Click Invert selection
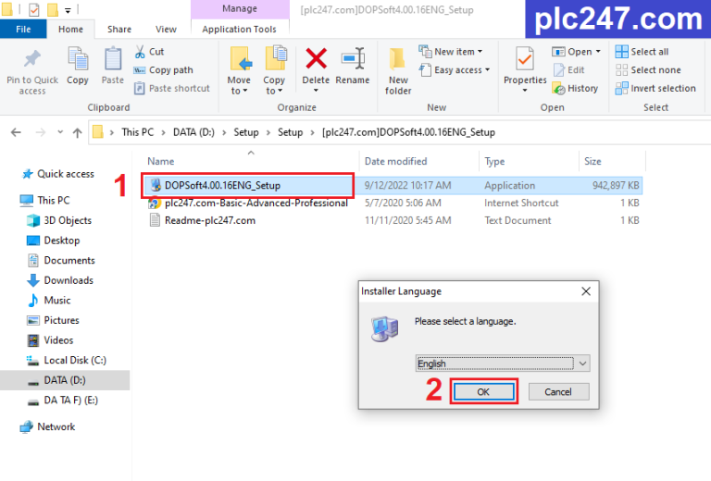This screenshot has height=481, width=711. [x=655, y=88]
